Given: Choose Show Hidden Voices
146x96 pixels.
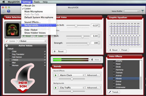Looking at the screenshot, I should pyautogui.click(x=39, y=33).
